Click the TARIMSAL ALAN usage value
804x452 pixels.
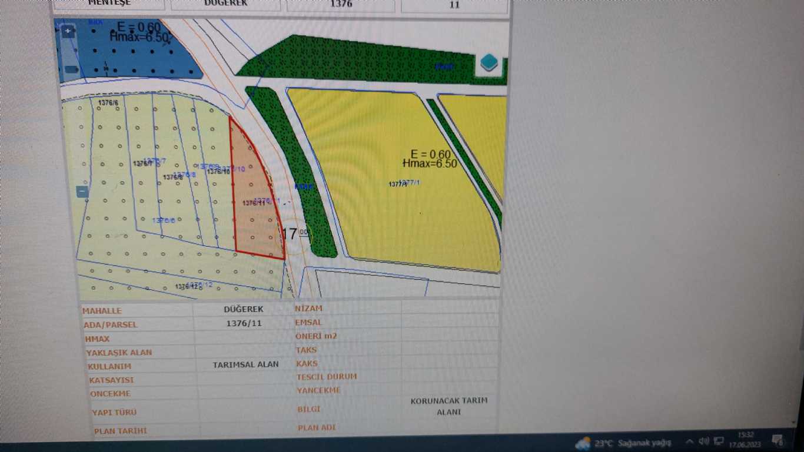click(x=245, y=364)
